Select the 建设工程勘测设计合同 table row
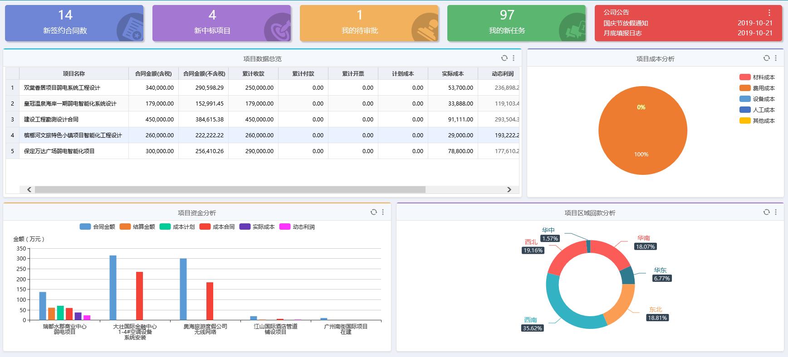Viewport: 788px width, 357px height. pos(51,120)
